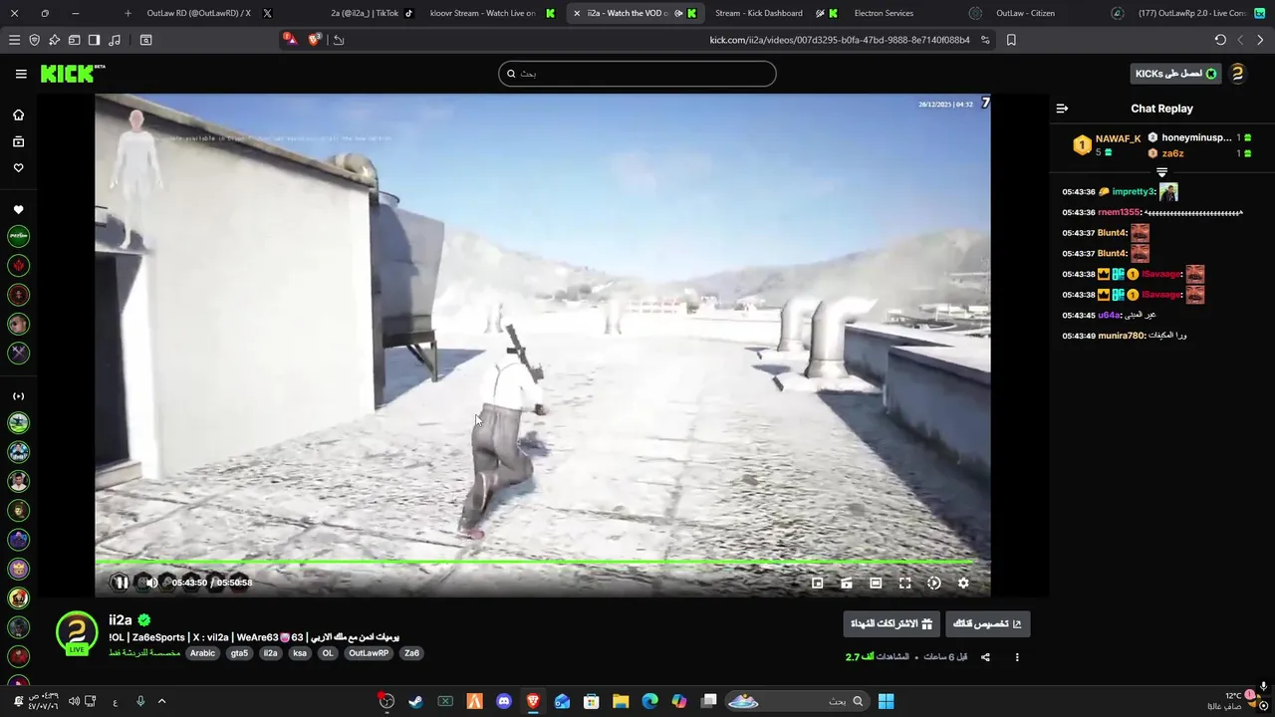This screenshot has height=717, width=1275.
Task: Open File Explorer in taskbar
Action: click(x=621, y=701)
